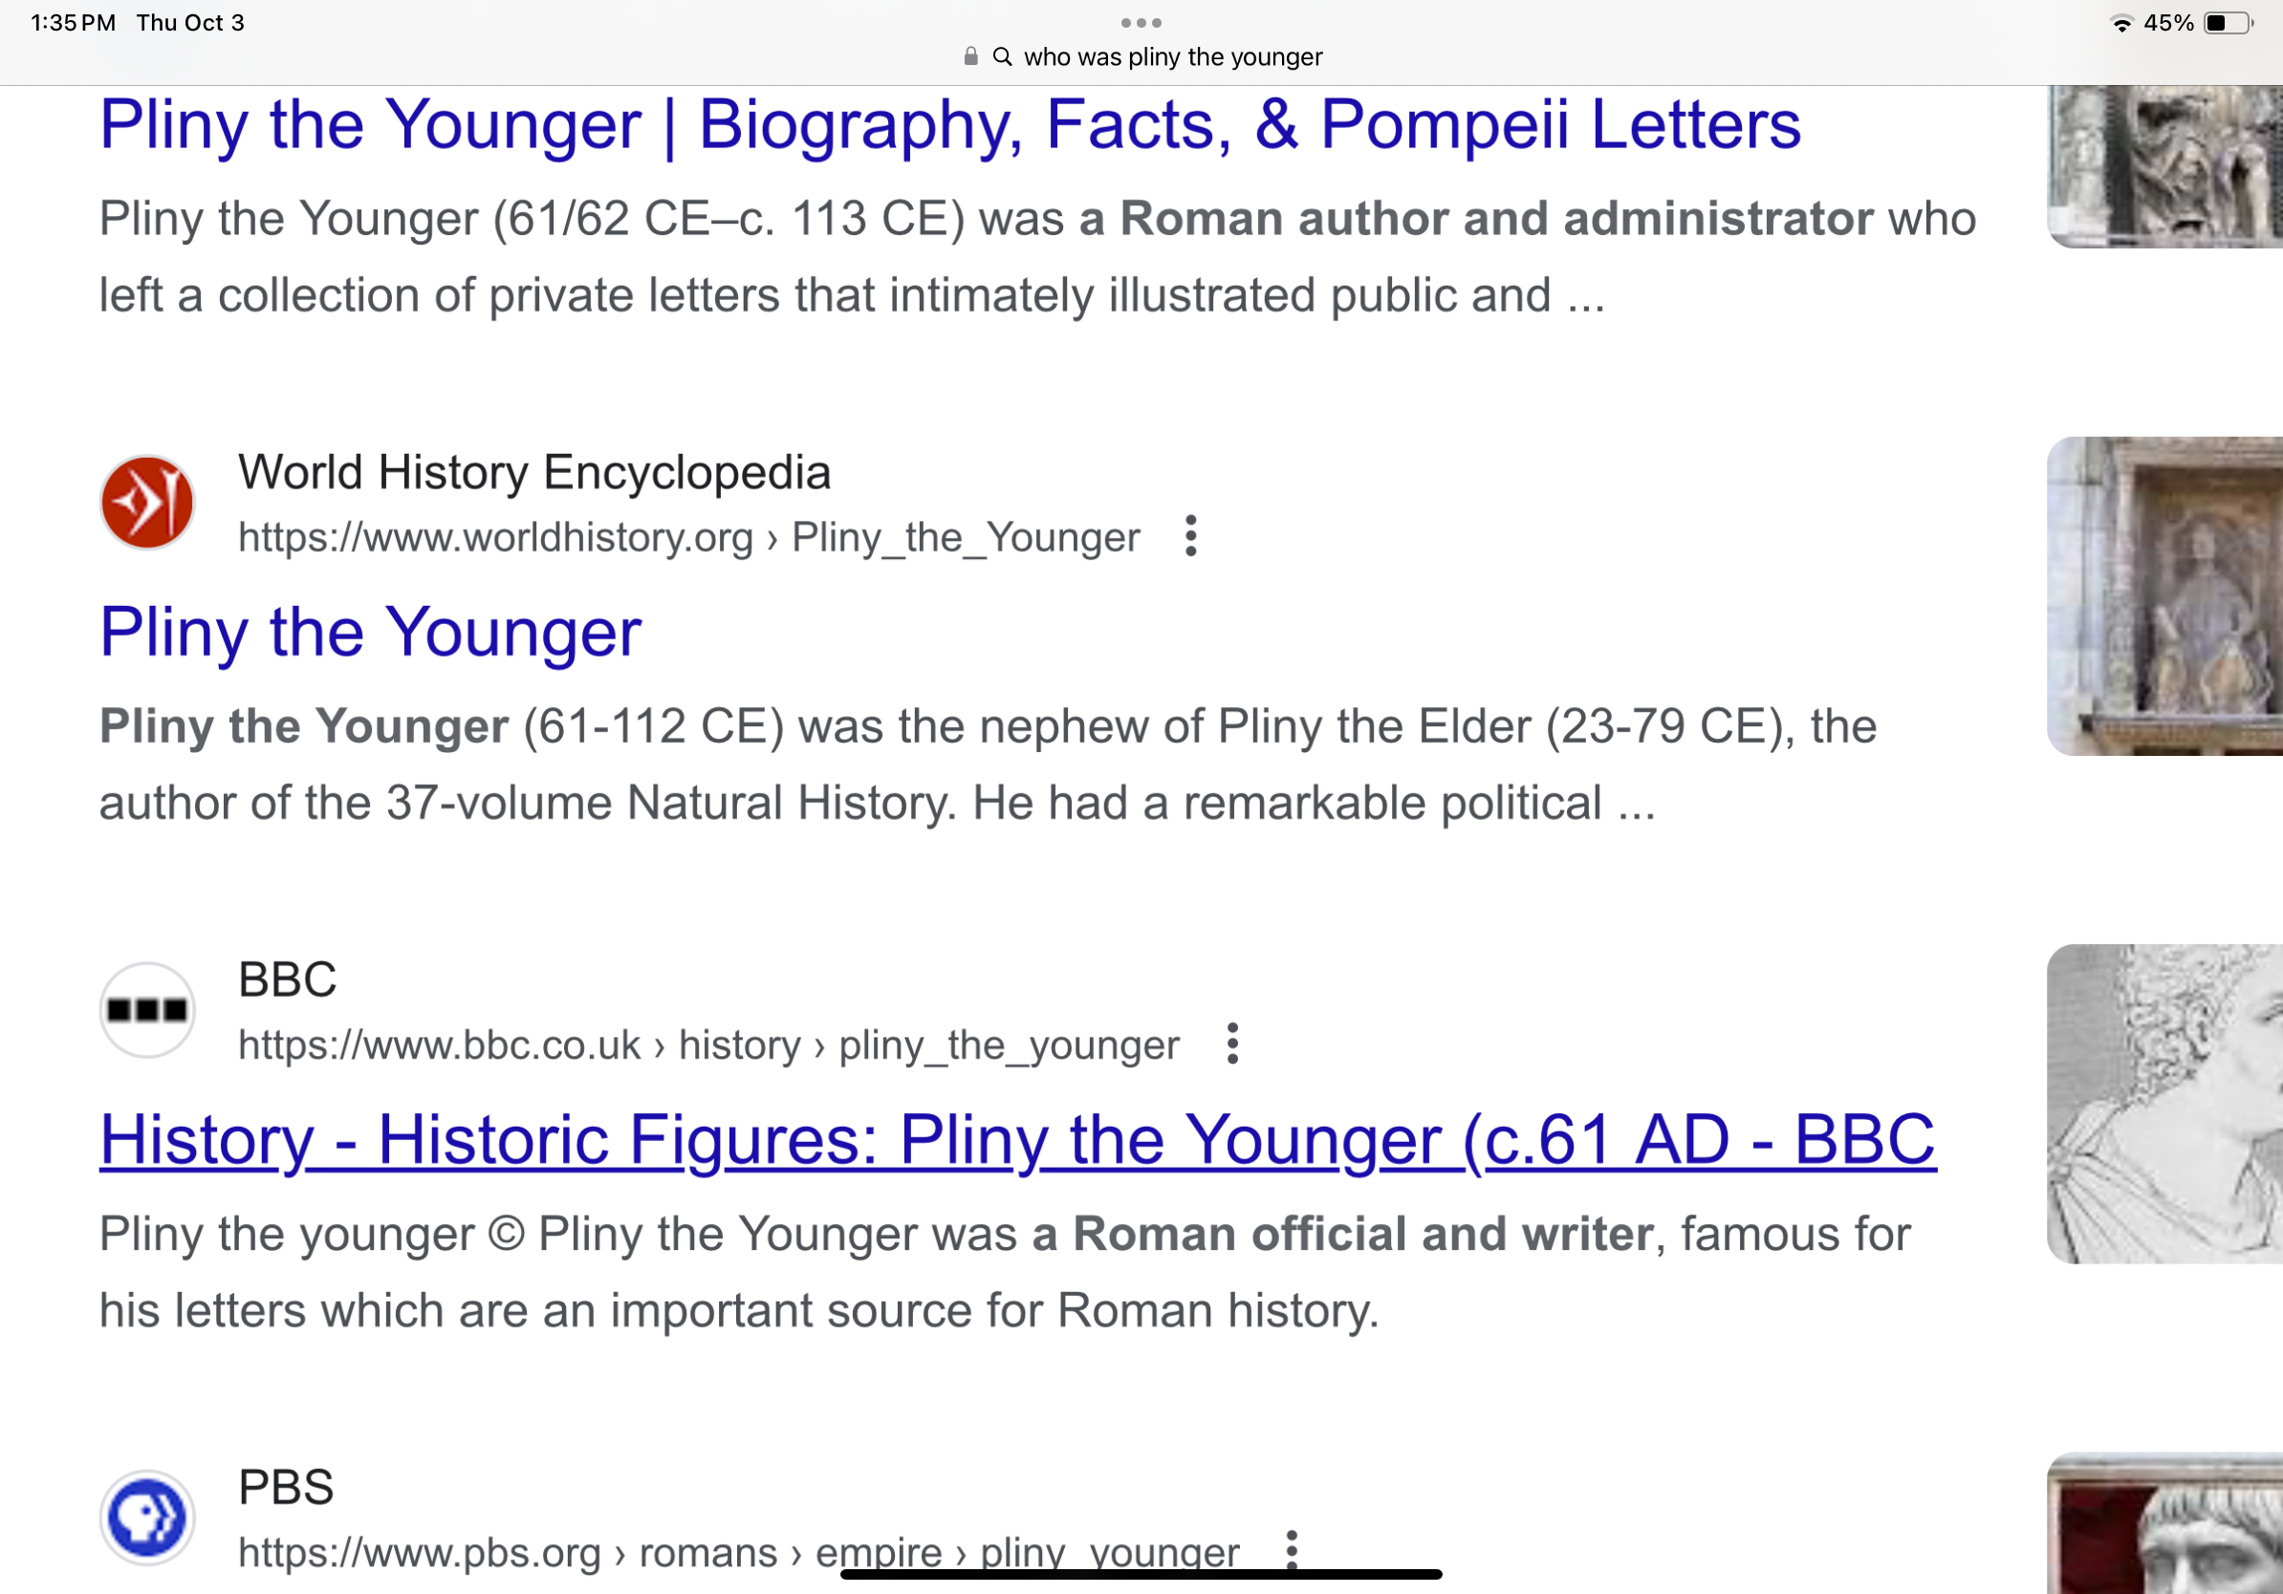Viewport: 2283px width, 1594px height.
Task: Click the bbc.co.uk URL breadcrumb
Action: (x=709, y=1045)
